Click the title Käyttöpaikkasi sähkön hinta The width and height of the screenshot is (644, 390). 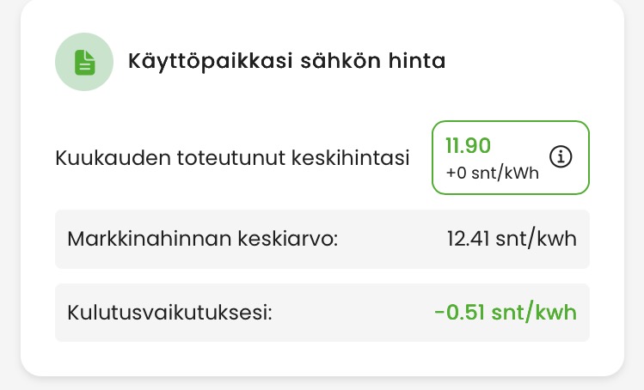[286, 63]
